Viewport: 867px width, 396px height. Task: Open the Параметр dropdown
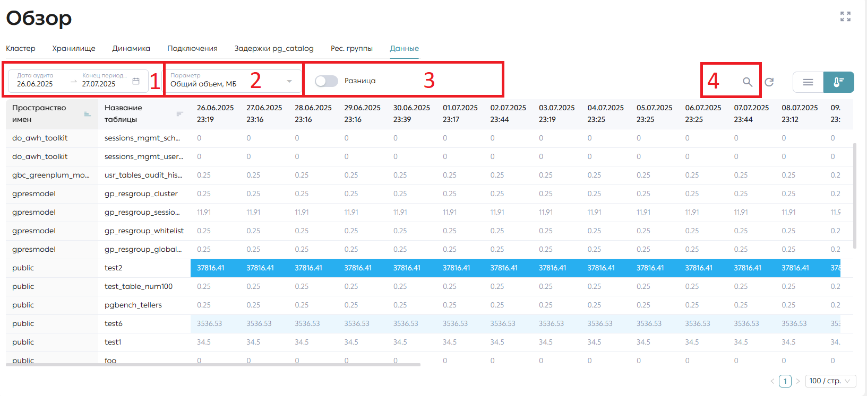coord(233,81)
